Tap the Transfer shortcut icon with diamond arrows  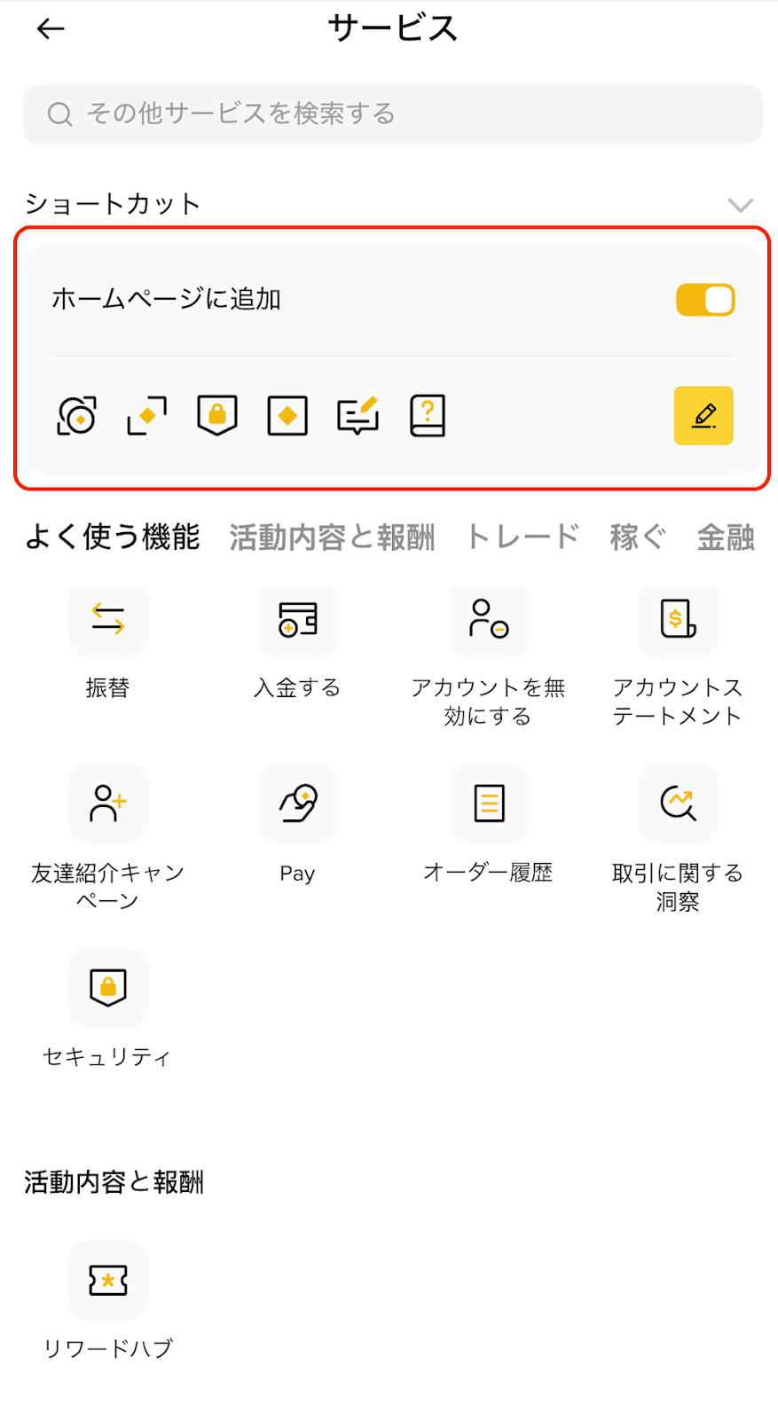tap(145, 415)
